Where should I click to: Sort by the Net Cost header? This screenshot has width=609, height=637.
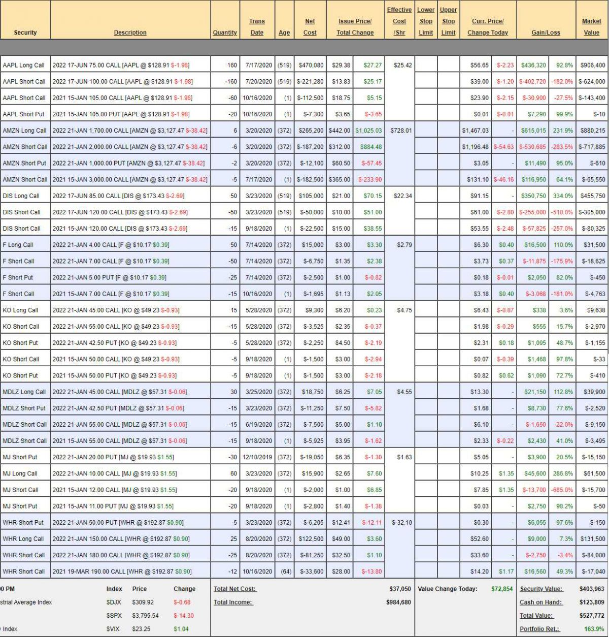click(310, 27)
